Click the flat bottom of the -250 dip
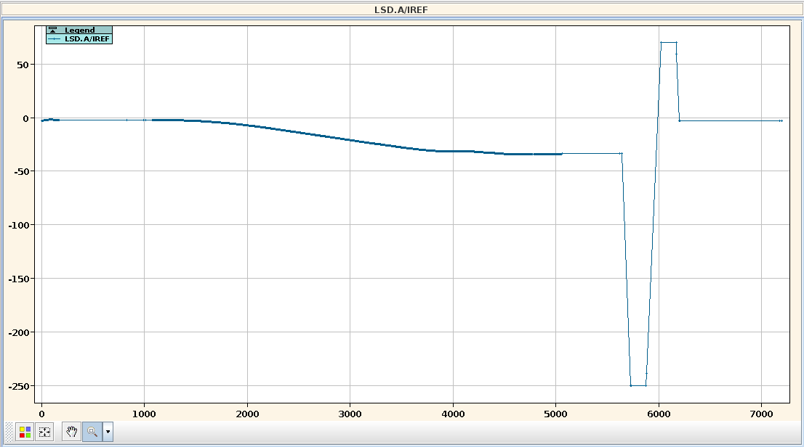The height and width of the screenshot is (447, 804). (x=638, y=385)
